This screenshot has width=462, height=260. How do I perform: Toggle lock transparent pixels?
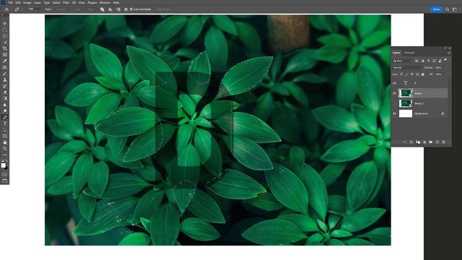click(x=401, y=74)
